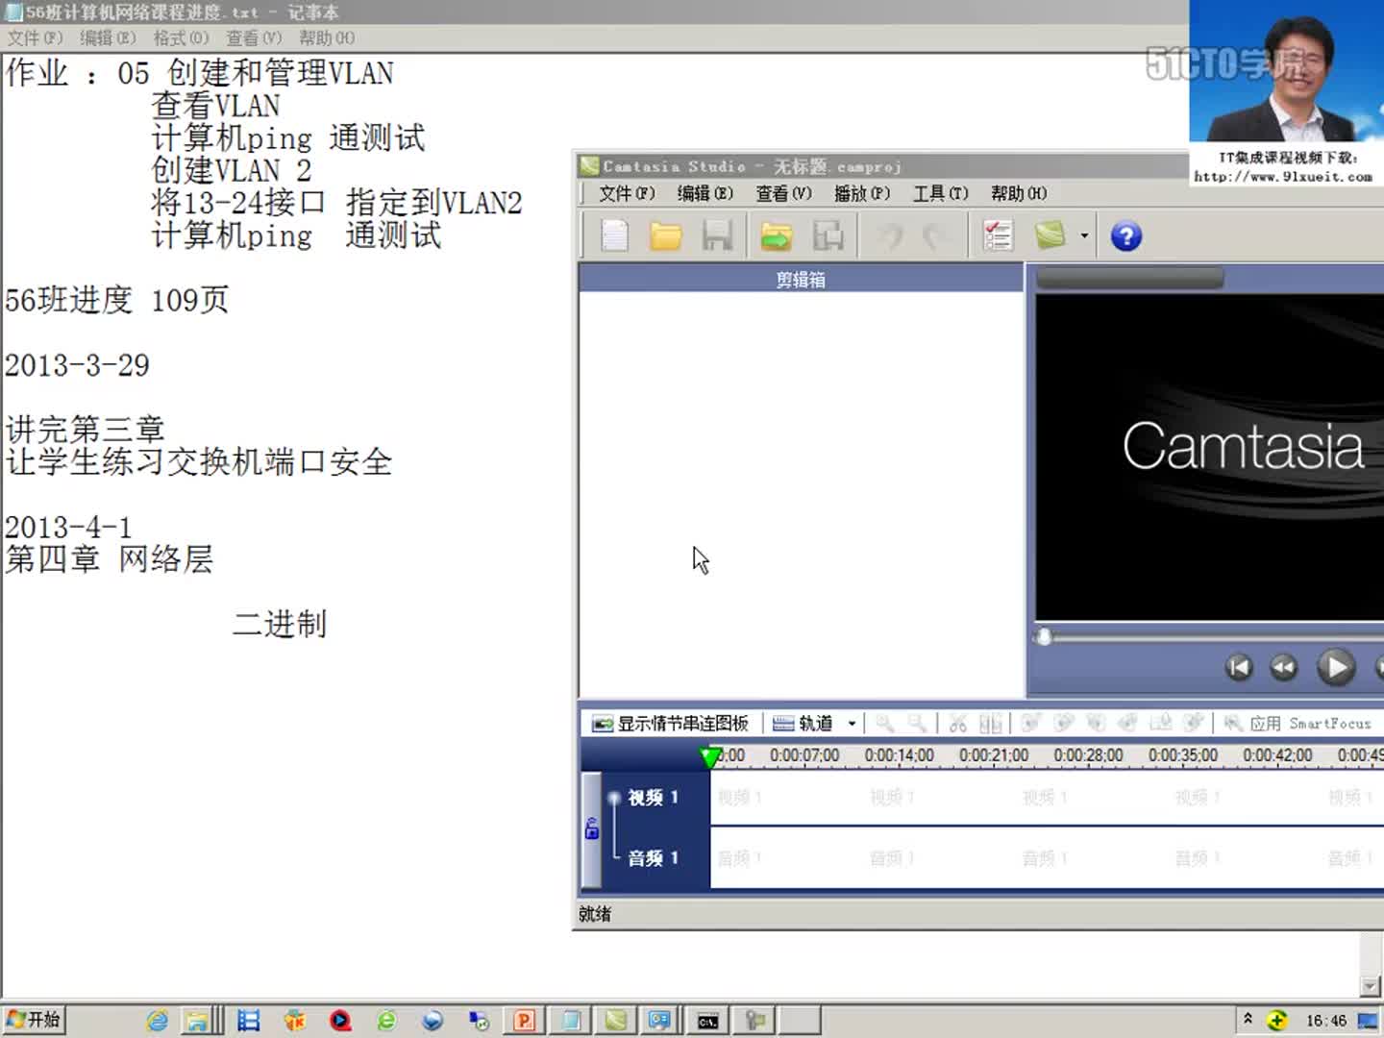Open Notepad 文件(F) menu
Screen dimensions: 1384x1038
click(x=36, y=37)
